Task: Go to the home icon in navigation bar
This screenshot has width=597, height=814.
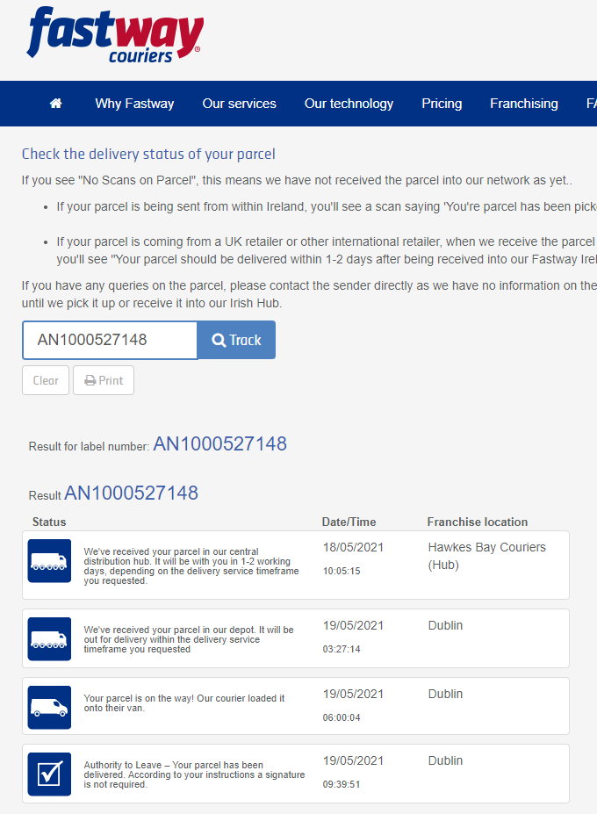Action: point(56,104)
